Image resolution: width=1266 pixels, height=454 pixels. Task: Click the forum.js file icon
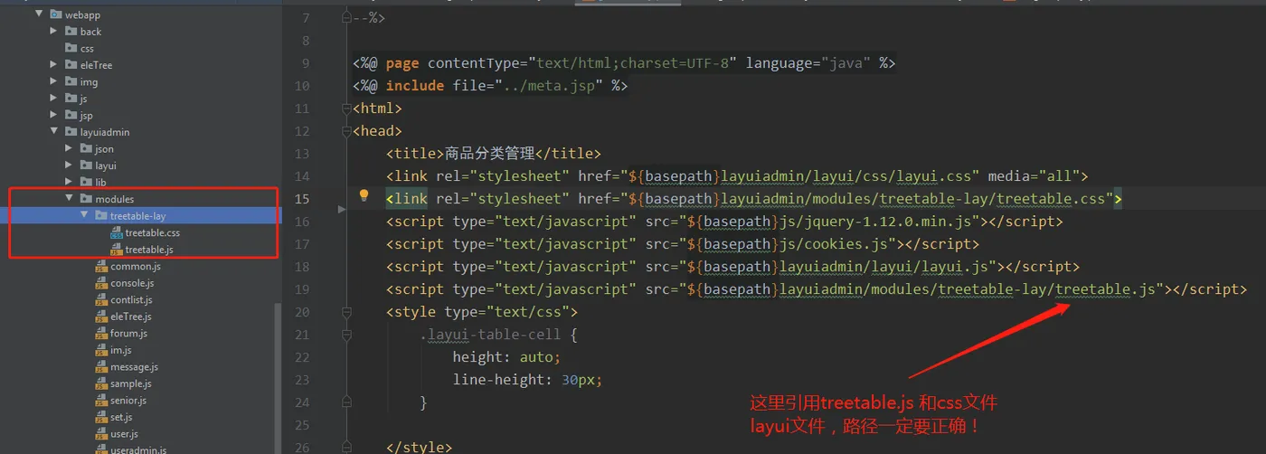101,333
